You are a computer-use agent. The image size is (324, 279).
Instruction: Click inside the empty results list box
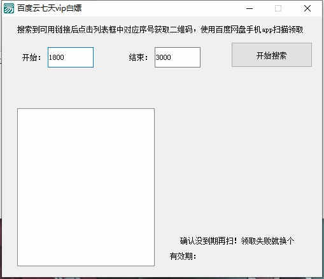pos(86,187)
